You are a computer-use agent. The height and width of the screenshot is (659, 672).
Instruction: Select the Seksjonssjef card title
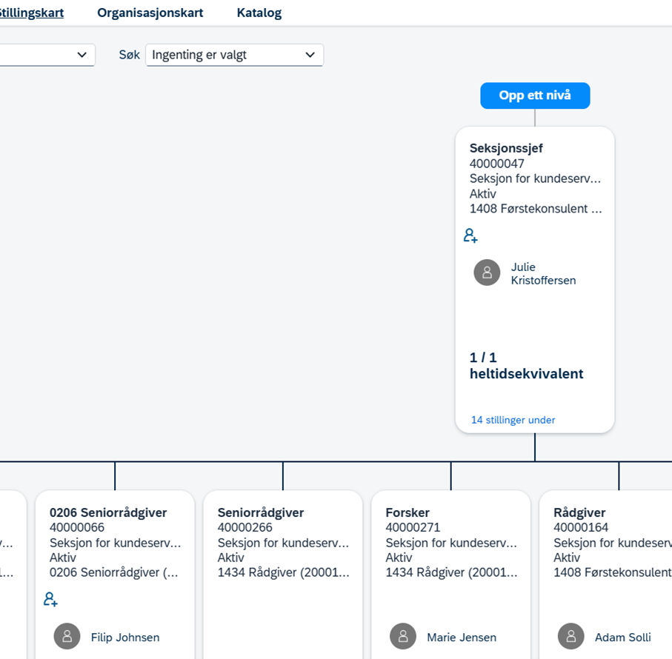(x=506, y=148)
